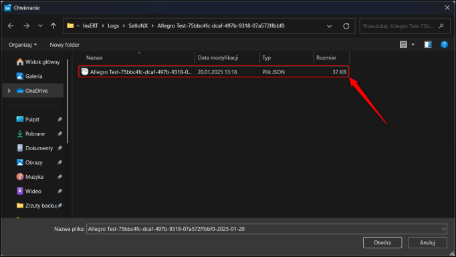Open the Organizuj menu
Image resolution: width=456 pixels, height=257 pixels.
pyautogui.click(x=23, y=45)
